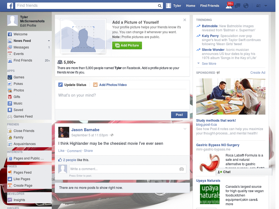Go to Home in top bar
Viewport: 279px width, 209px height.
click(190, 6)
